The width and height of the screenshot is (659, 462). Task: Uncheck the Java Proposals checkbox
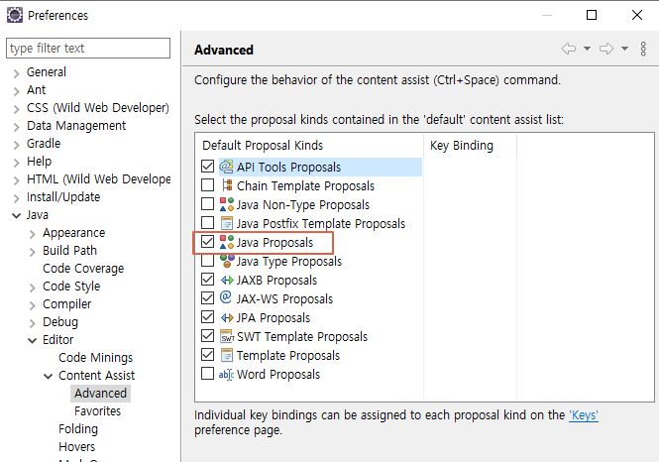pos(207,243)
